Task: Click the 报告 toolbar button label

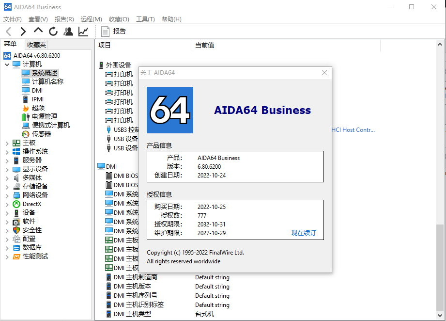Action: pyautogui.click(x=120, y=32)
